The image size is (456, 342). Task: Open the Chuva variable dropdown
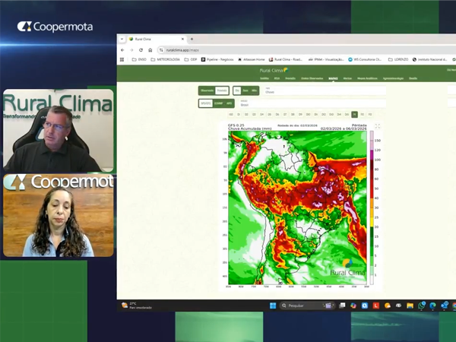click(325, 90)
